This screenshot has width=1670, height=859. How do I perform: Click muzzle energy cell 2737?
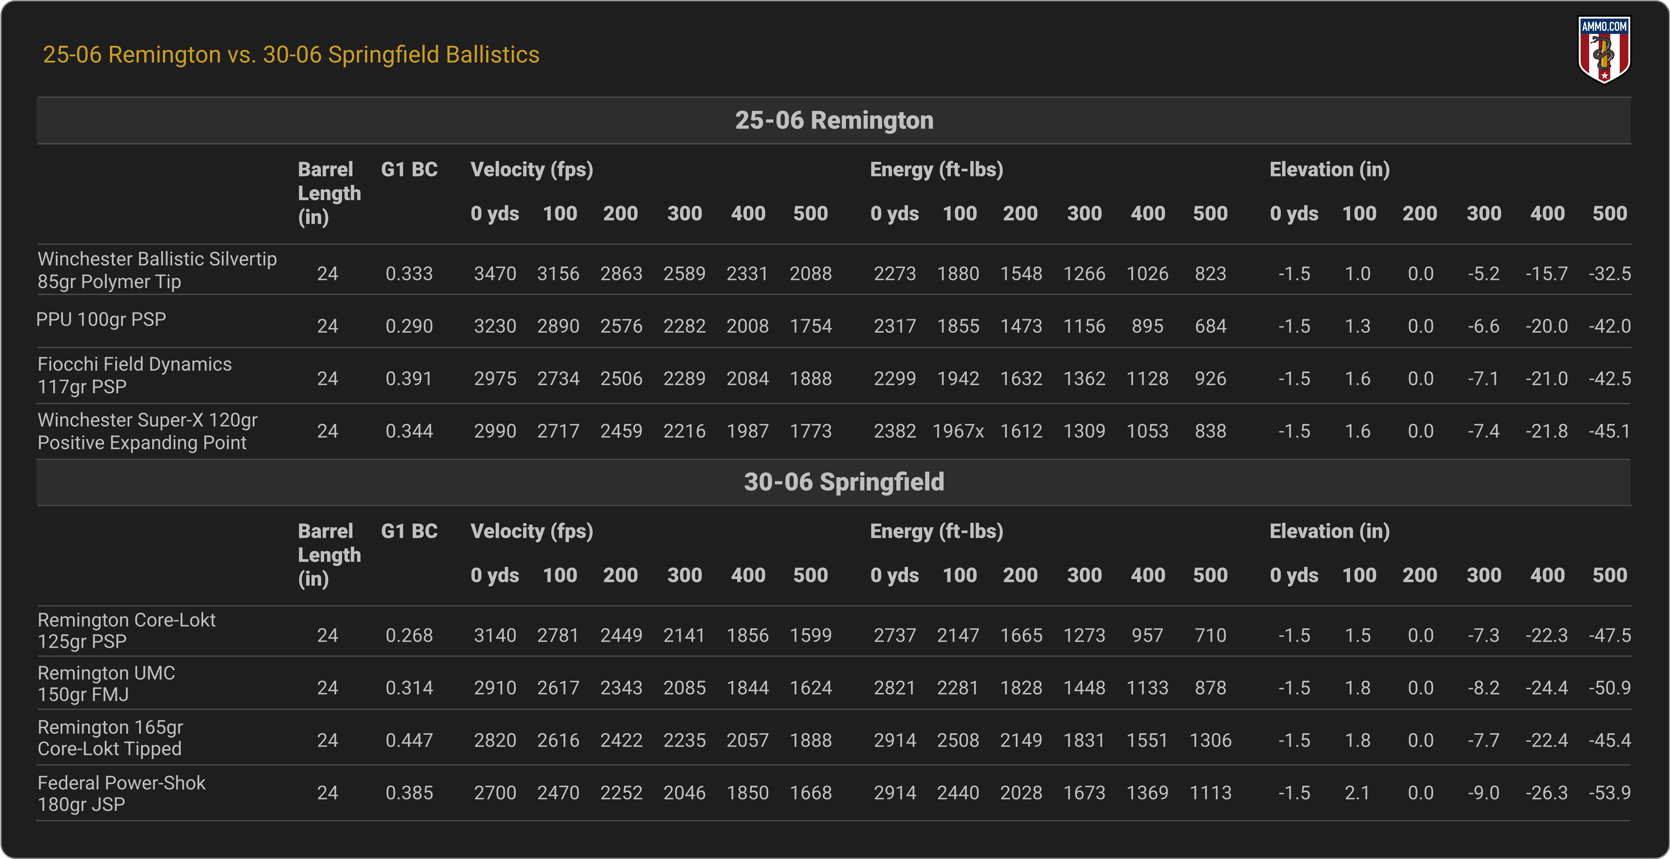click(895, 635)
